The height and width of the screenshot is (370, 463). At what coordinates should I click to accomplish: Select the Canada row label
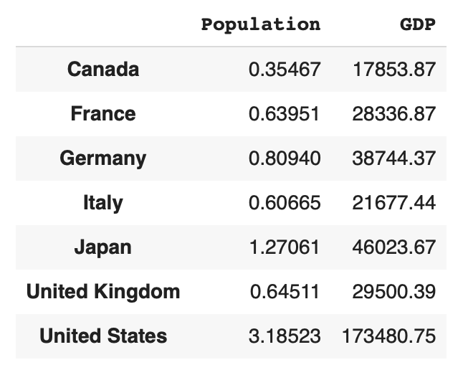click(x=103, y=70)
